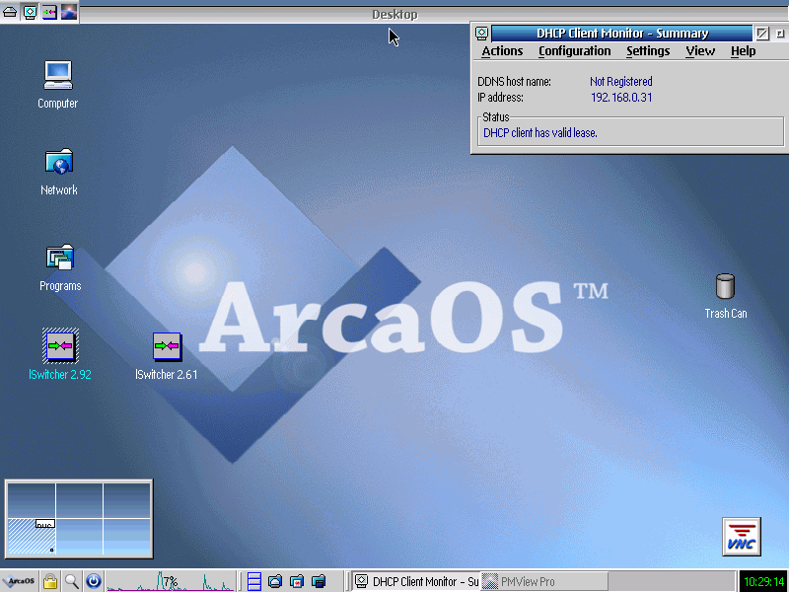Click the lock desktop padlock icon
Screen dimensions: 789x592
(49, 582)
